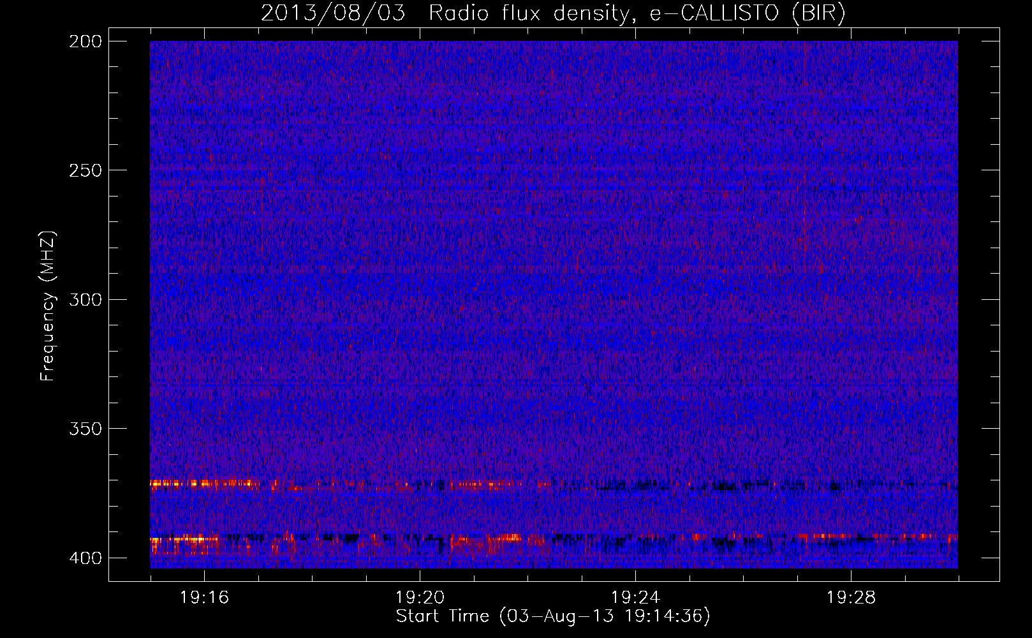Image resolution: width=1032 pixels, height=638 pixels.
Task: Click the 'Start Time (03-Aug-13 19:14:36)' label
Action: click(x=553, y=616)
